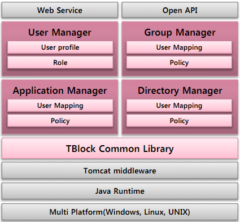This screenshot has height=222, width=240.
Task: Click the User profile box
Action: click(x=60, y=47)
